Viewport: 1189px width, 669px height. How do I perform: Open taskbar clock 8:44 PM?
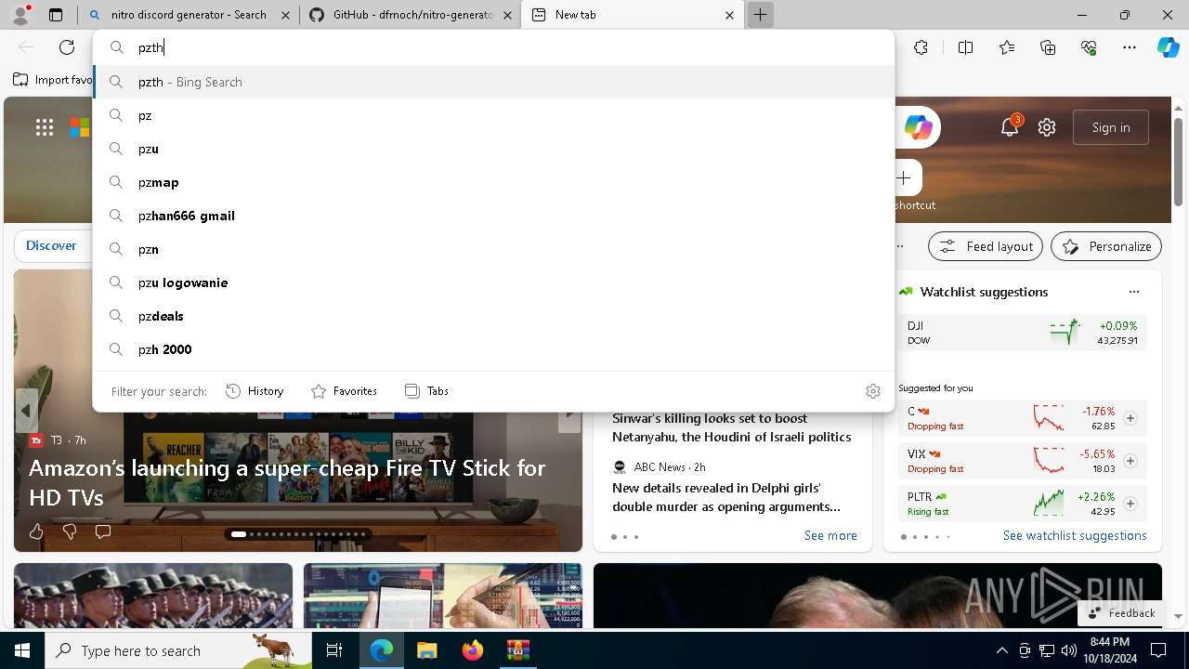[1110, 650]
